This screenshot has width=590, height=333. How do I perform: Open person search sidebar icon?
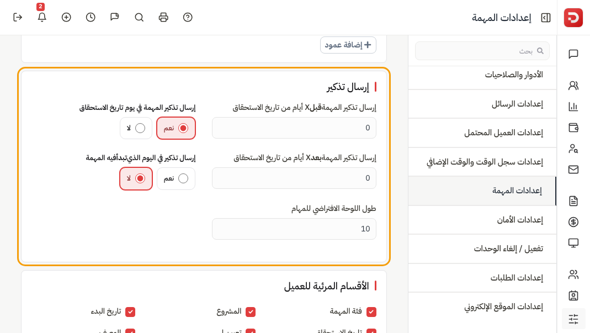[x=573, y=149]
